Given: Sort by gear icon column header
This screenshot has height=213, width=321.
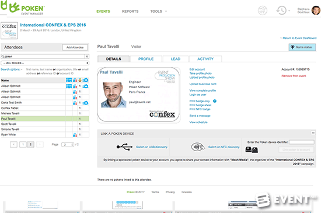Looking at the screenshot, I should point(86,80).
